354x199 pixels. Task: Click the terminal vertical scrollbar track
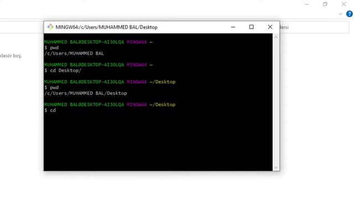276,102
